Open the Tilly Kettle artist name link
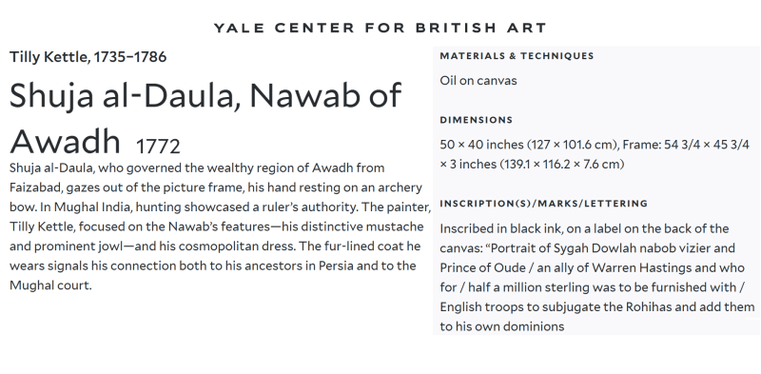 click(x=49, y=57)
